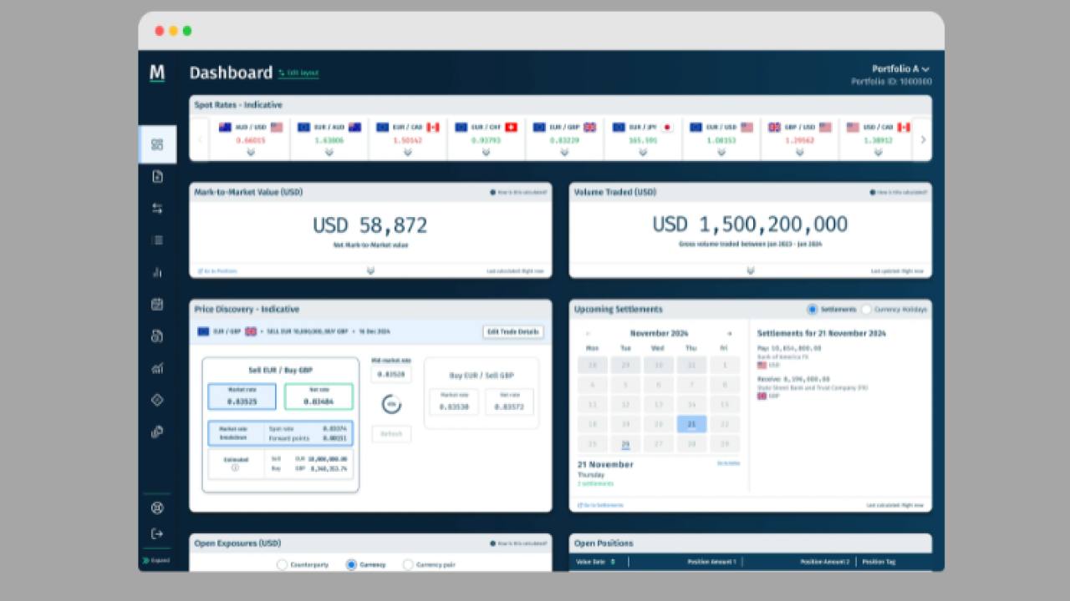Expand the sidebar with Expand control
The width and height of the screenshot is (1070, 601).
point(156,560)
